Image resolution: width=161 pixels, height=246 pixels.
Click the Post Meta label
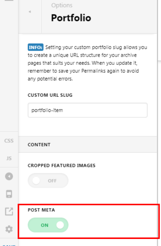pos(41,210)
